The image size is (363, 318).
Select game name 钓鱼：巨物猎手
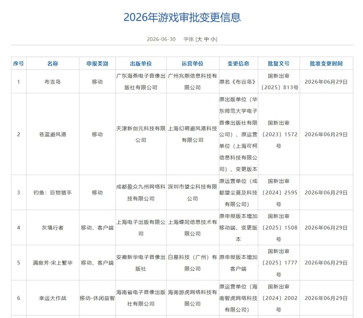point(53,193)
